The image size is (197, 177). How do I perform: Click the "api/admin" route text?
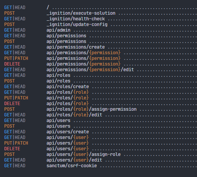pos(58,30)
